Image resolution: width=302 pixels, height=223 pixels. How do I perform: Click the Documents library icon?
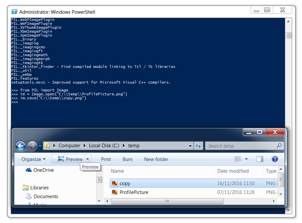coord(29,196)
